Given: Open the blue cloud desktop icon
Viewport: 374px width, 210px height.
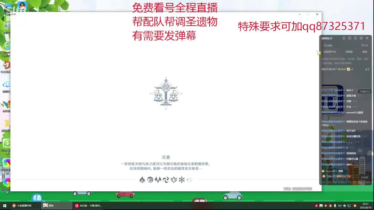Looking at the screenshot, I should (6, 85).
